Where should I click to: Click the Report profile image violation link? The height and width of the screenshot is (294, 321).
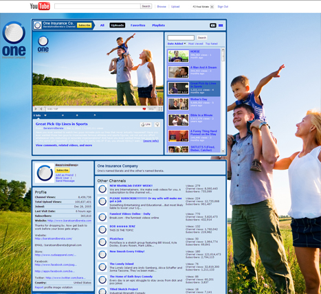(54, 287)
